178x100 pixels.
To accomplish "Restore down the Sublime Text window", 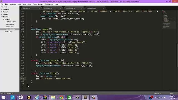I will pos(170,1).
